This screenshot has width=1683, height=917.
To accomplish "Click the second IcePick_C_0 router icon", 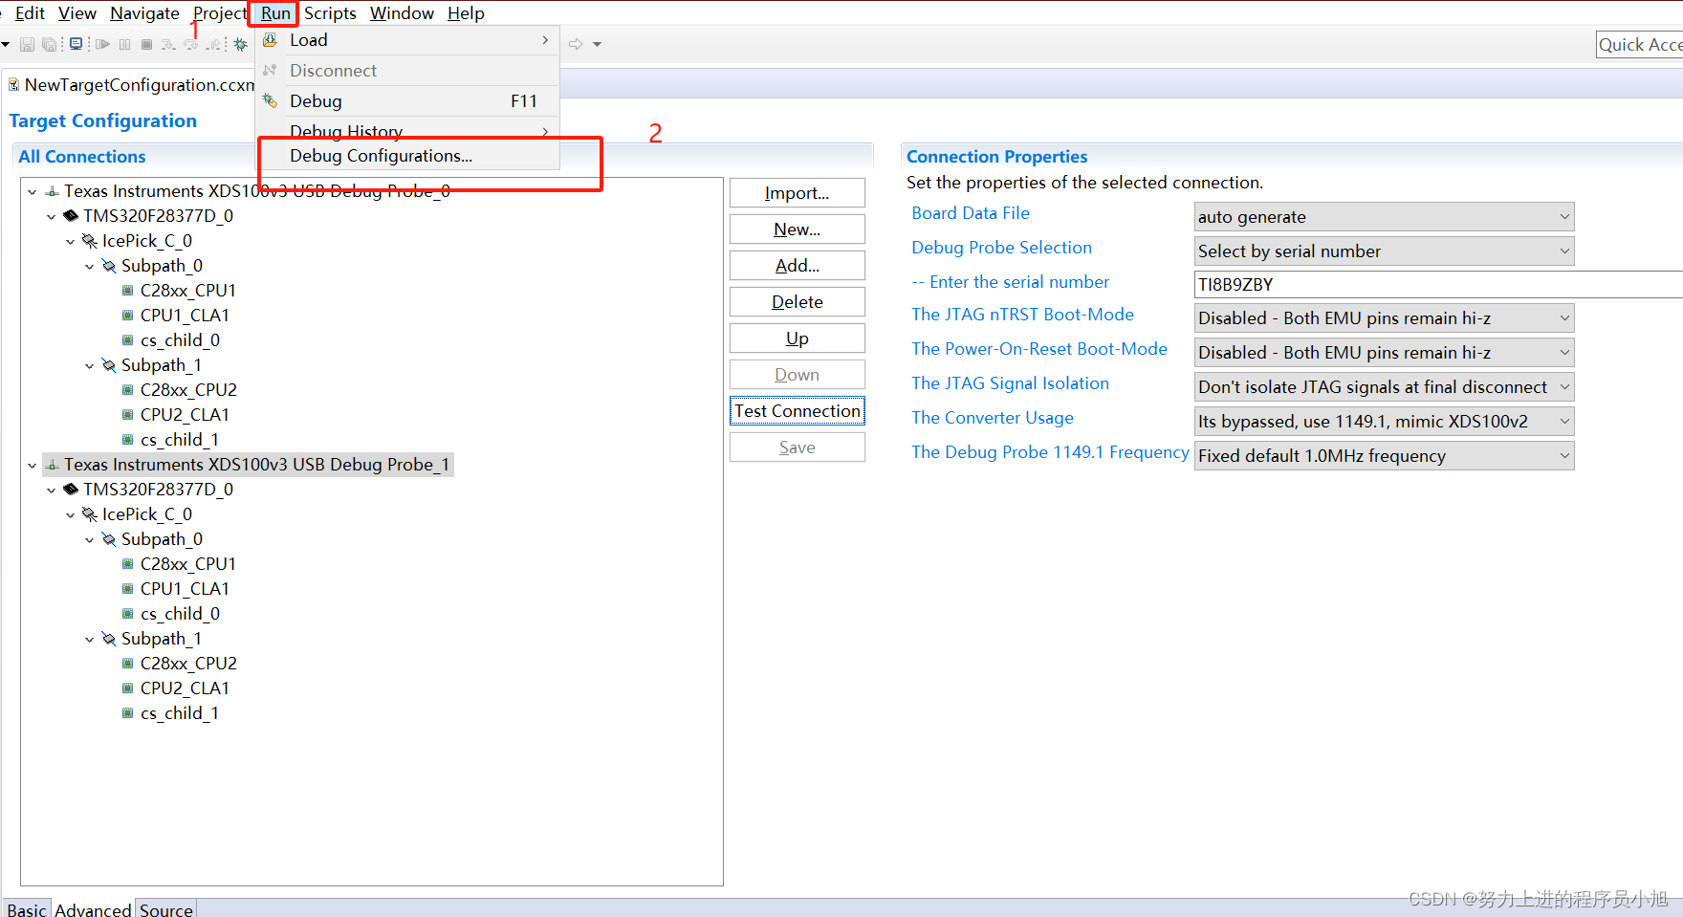I will (90, 514).
